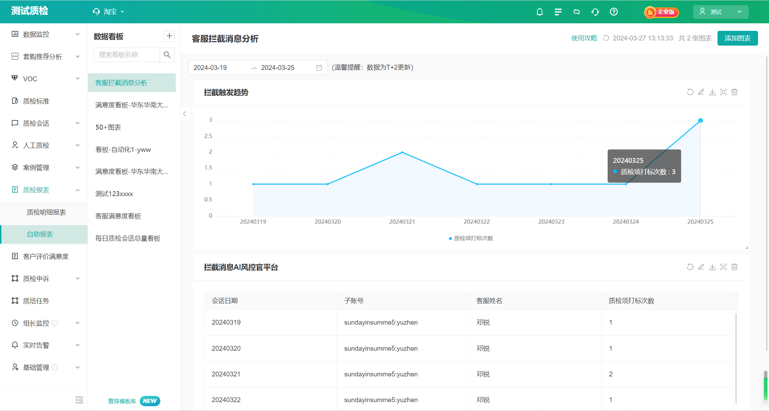Click the end date 2024-03-25 field
This screenshot has height=411, width=769.
tap(286, 68)
